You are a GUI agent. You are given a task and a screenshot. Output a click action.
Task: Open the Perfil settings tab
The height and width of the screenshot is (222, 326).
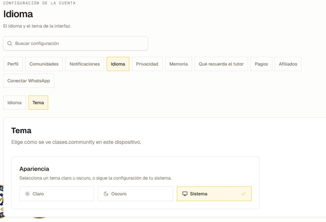click(x=13, y=64)
